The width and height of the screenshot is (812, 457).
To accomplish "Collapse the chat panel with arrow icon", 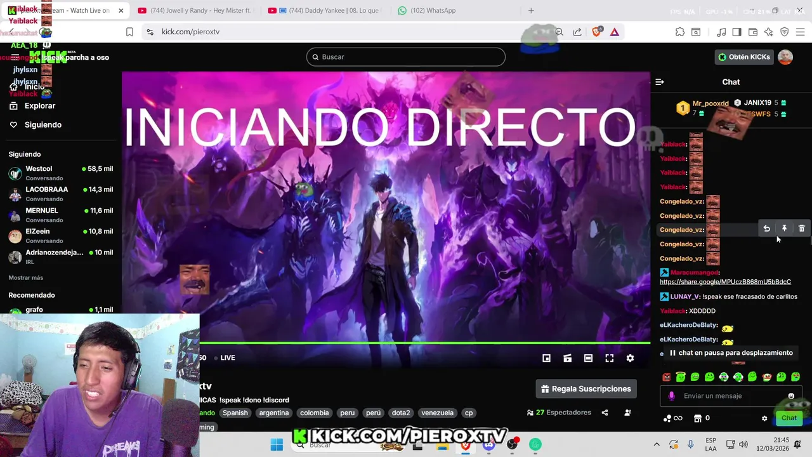I will pos(659,82).
